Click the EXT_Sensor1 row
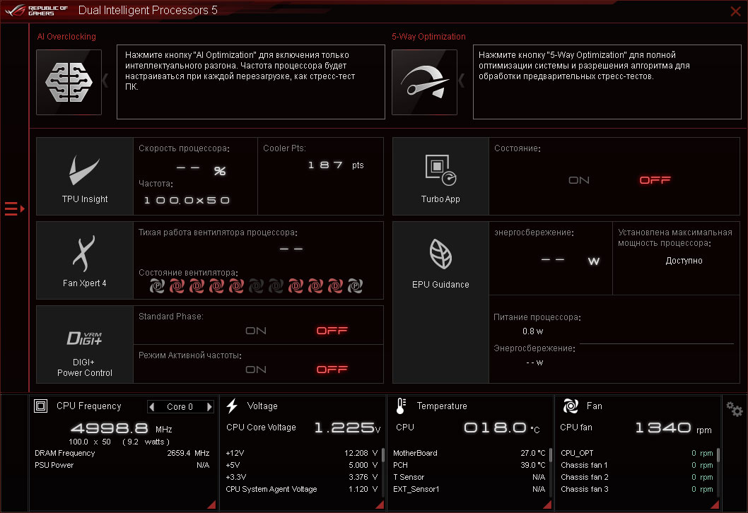Image resolution: width=748 pixels, height=513 pixels. tap(469, 489)
